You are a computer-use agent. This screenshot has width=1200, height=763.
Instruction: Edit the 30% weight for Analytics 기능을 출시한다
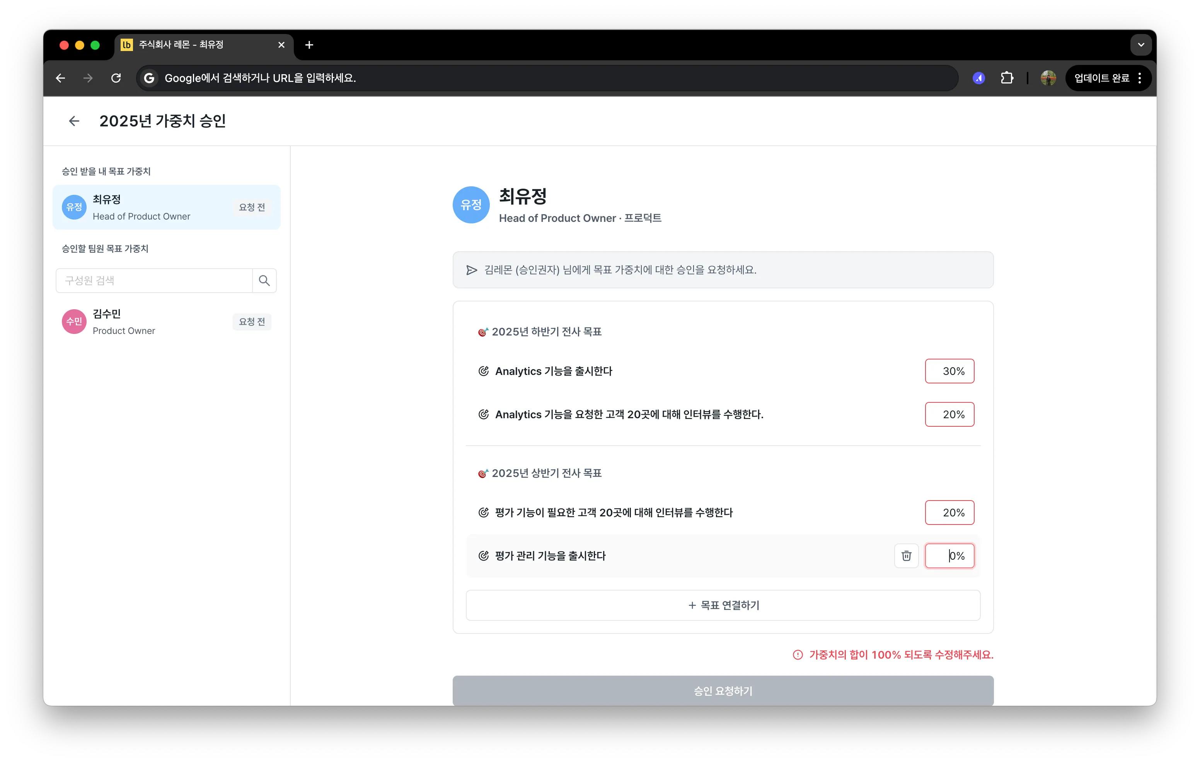click(949, 371)
